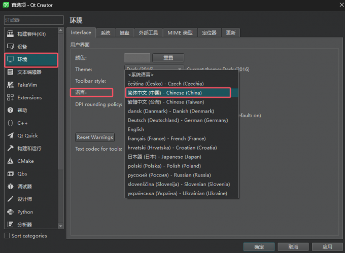Open the 调试器 debugger category
Image resolution: width=345 pixels, height=253 pixels.
click(24, 187)
